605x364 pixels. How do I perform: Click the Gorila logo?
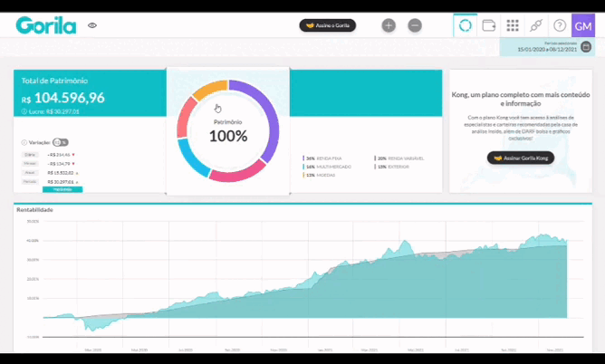[46, 25]
